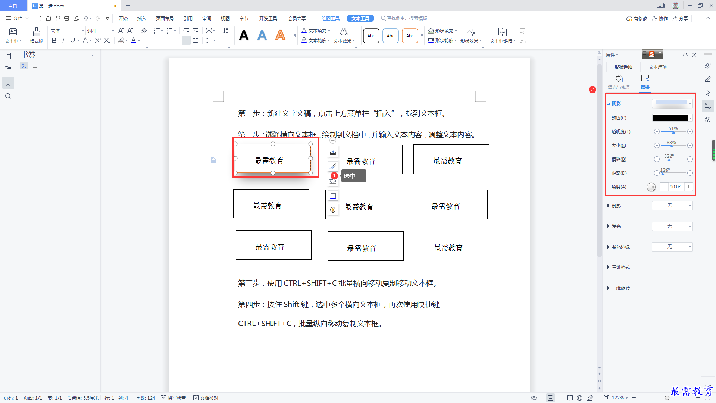Select the 效果 effects icon
Image resolution: width=716 pixels, height=403 pixels.
point(645,82)
